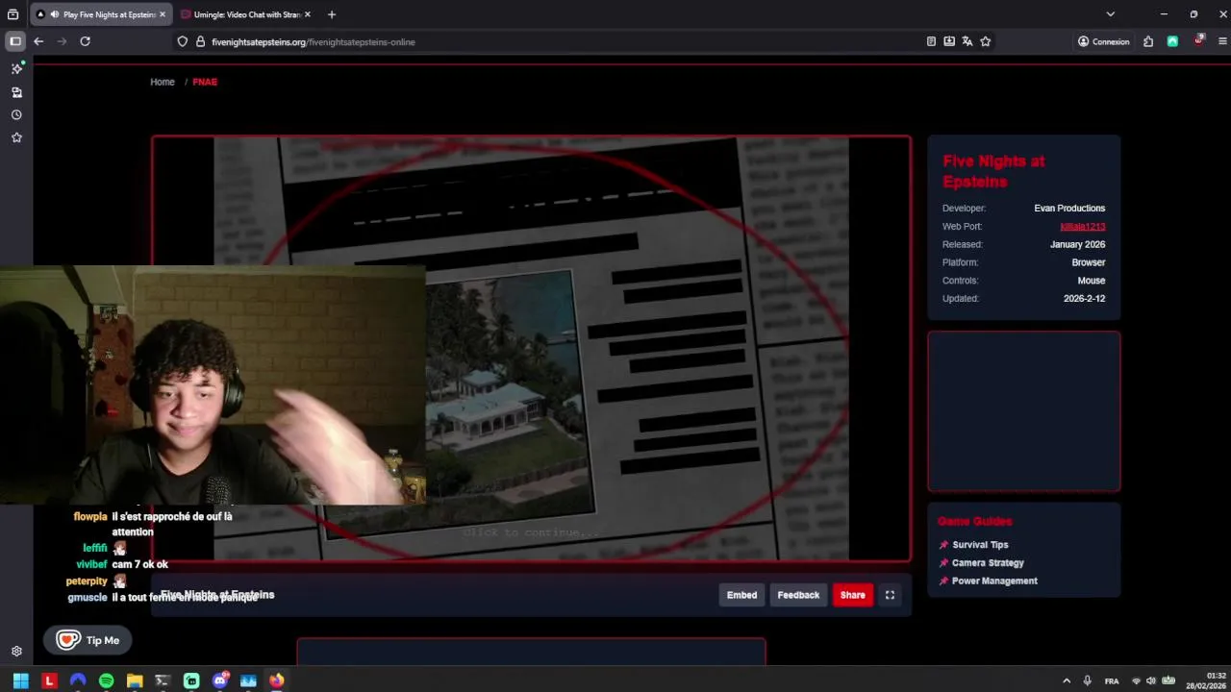
Task: Click 'January 2026' release date text
Action: click(1077, 245)
